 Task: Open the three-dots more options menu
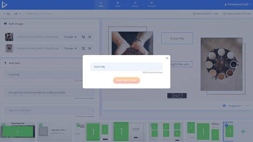tap(248, 106)
